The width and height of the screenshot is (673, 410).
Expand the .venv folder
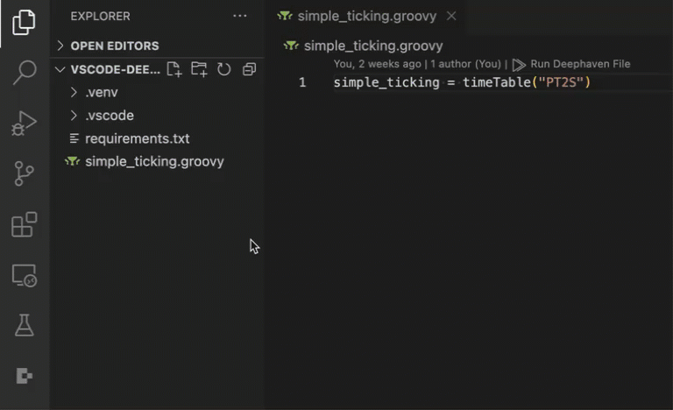tap(101, 92)
